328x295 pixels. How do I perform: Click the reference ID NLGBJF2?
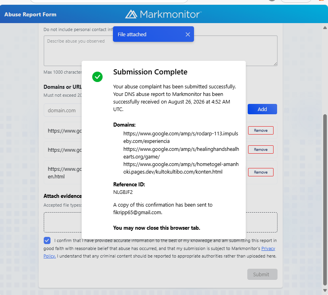pos(123,192)
